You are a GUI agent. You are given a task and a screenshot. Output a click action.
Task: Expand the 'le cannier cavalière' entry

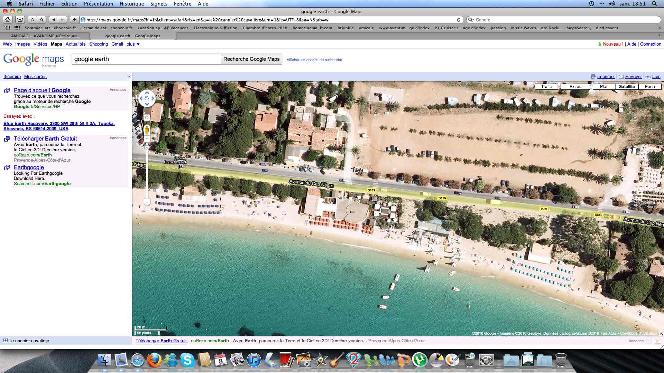[6, 341]
